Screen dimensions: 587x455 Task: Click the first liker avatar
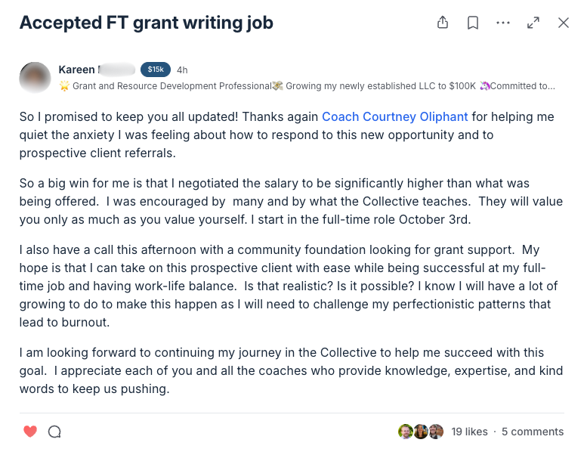click(406, 432)
